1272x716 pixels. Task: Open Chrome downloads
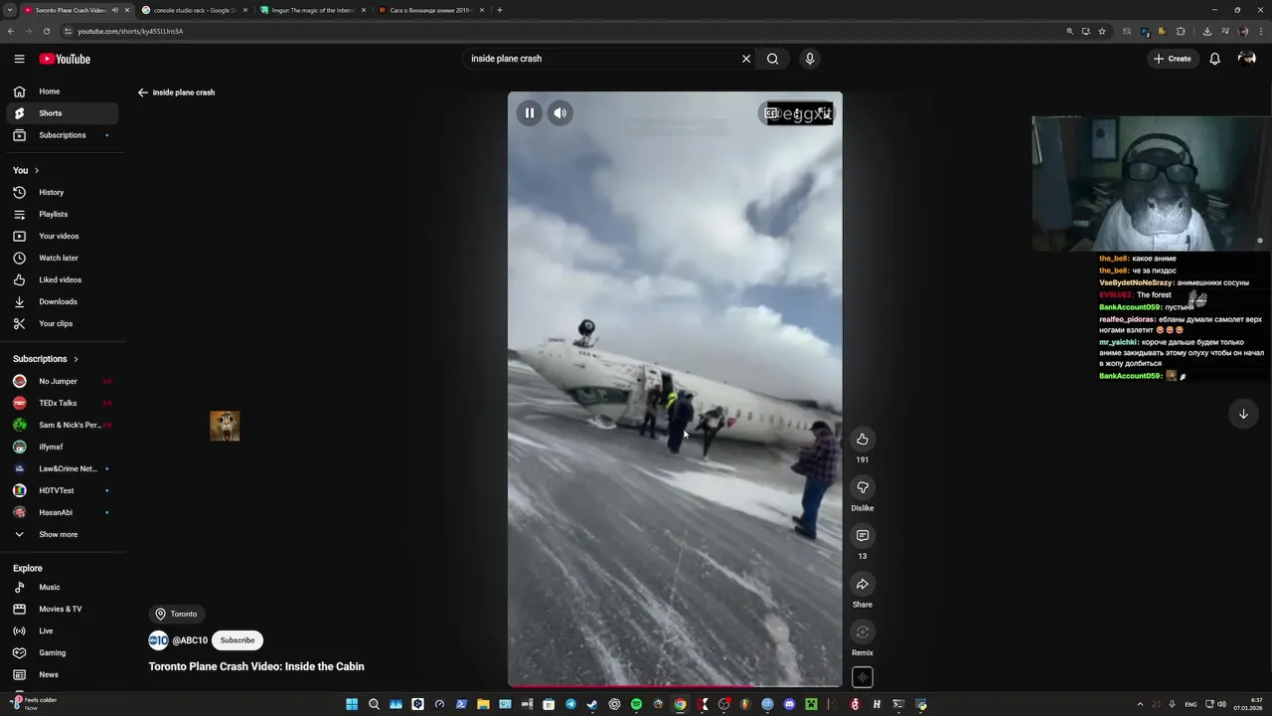click(1207, 31)
